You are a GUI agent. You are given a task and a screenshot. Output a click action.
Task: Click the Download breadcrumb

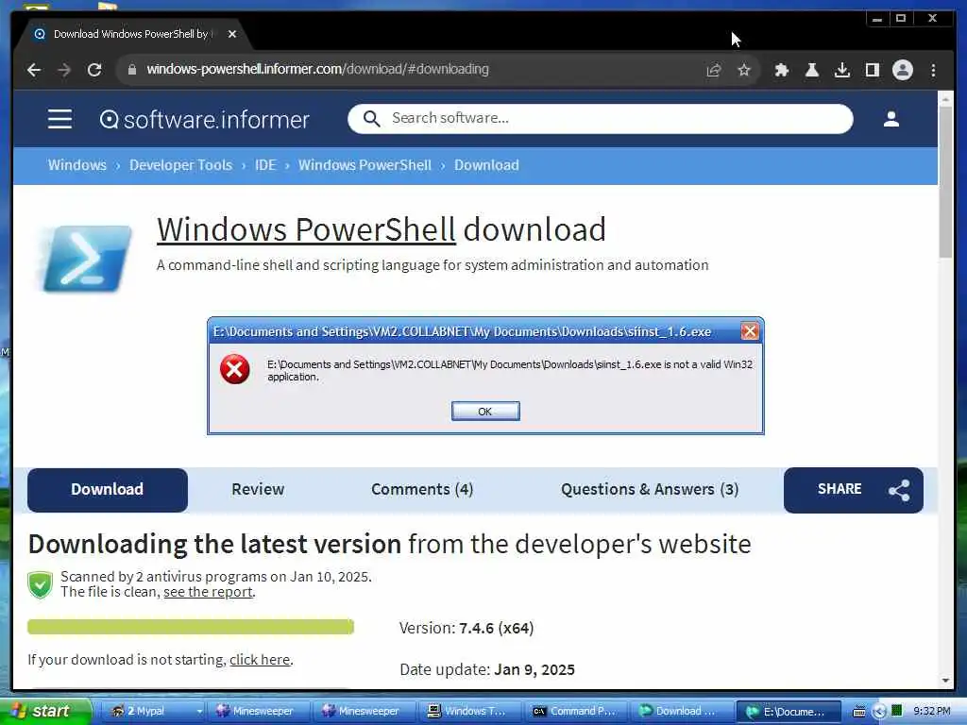486,165
